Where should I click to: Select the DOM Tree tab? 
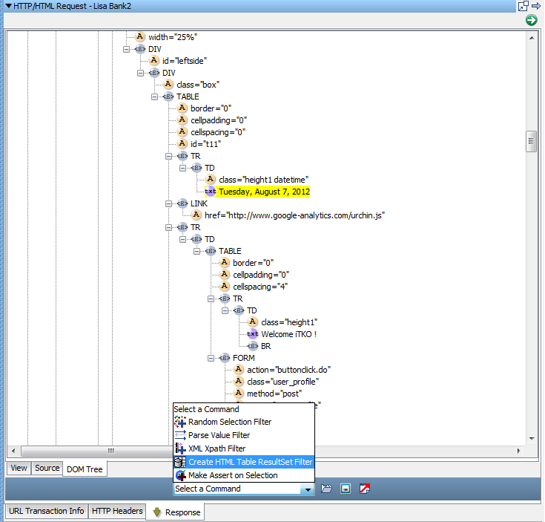point(85,469)
